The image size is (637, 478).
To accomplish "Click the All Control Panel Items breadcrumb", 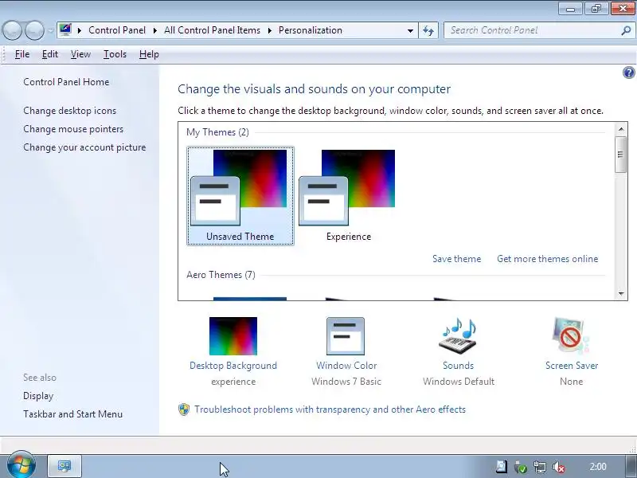I will tap(212, 30).
